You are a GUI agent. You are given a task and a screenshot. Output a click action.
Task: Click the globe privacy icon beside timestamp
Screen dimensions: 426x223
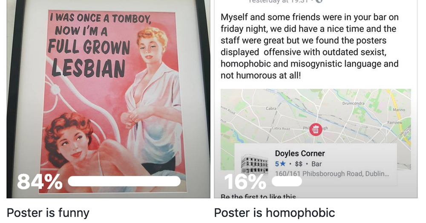[x=319, y=1]
